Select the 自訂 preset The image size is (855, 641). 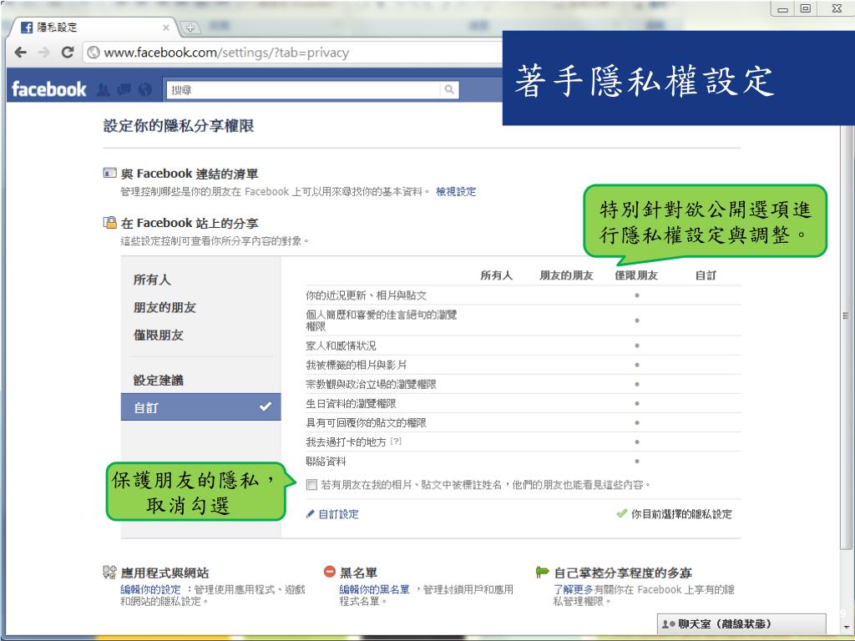[200, 407]
